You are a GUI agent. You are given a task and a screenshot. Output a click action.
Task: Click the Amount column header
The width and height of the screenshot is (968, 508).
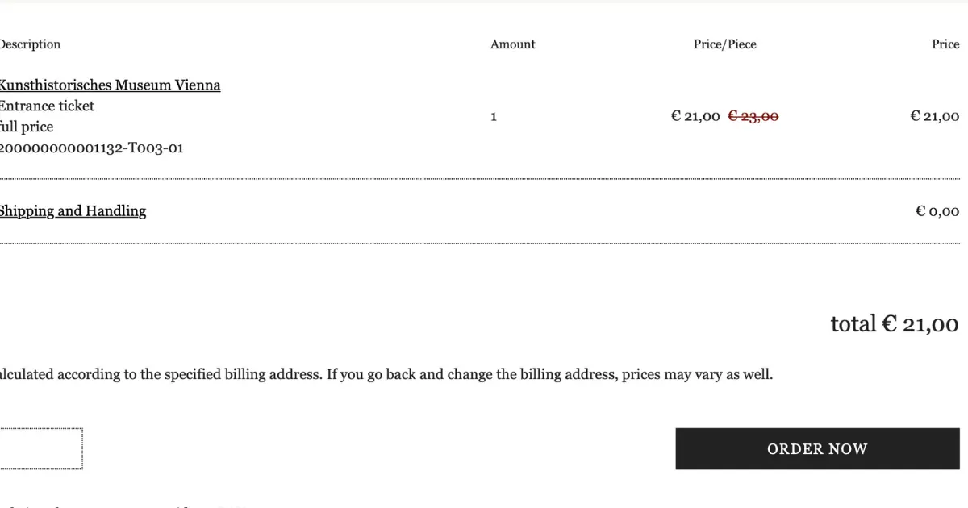coord(513,44)
